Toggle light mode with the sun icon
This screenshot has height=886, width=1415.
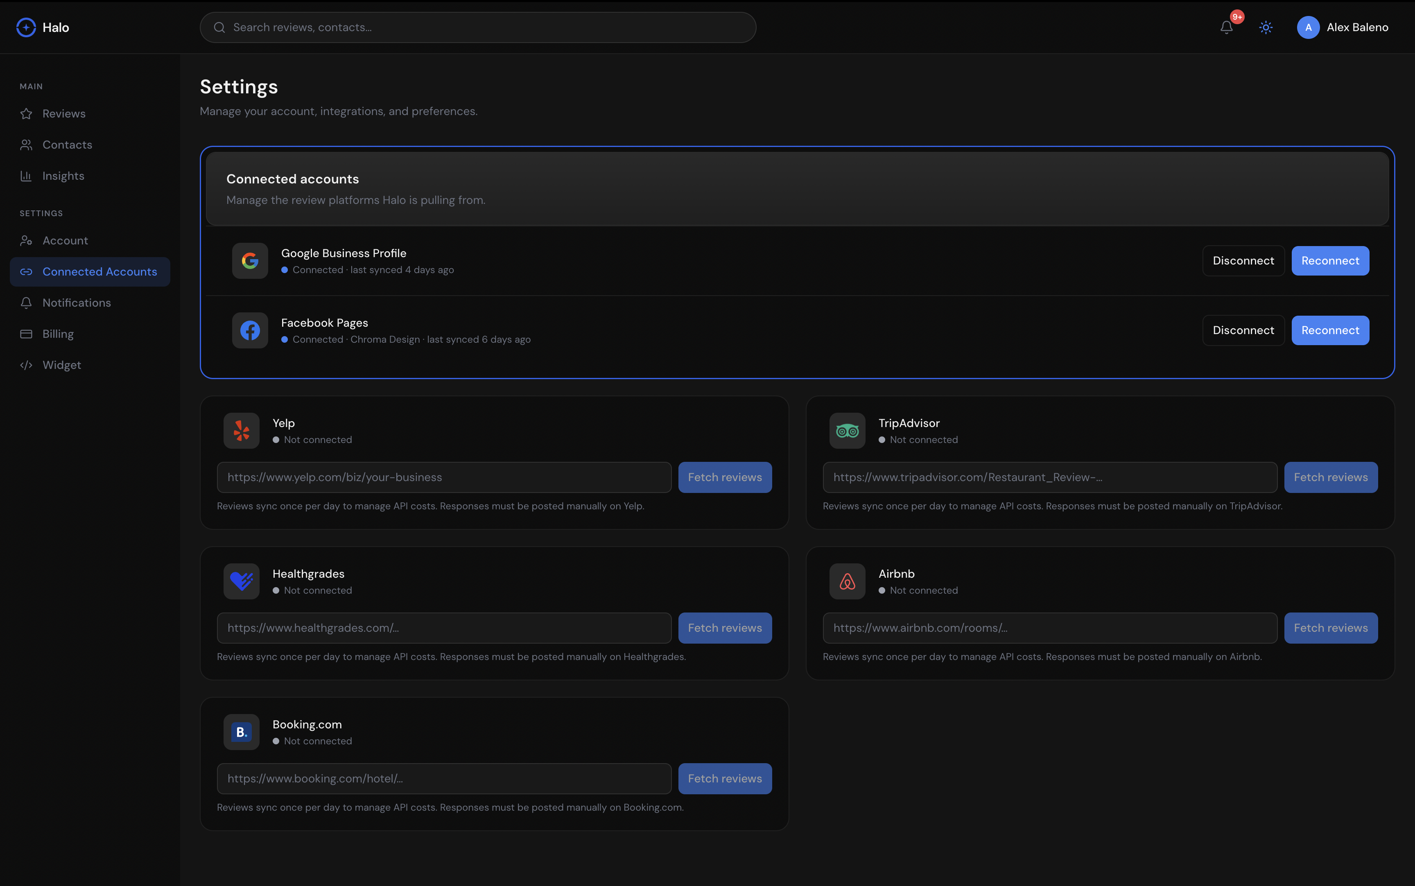click(1265, 27)
